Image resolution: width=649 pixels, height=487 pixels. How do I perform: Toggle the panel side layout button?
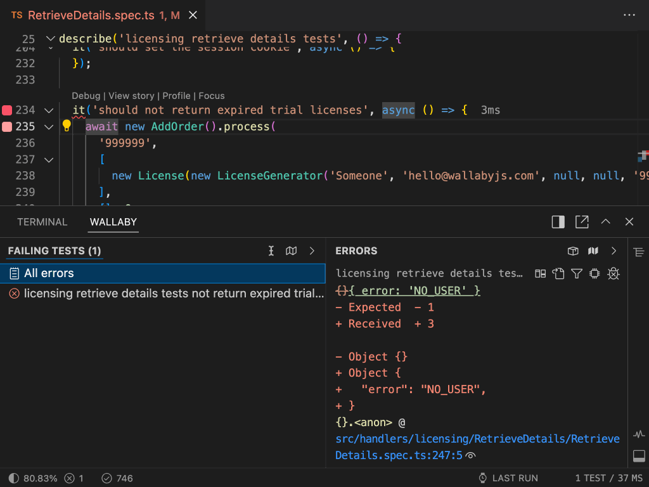[x=558, y=222]
